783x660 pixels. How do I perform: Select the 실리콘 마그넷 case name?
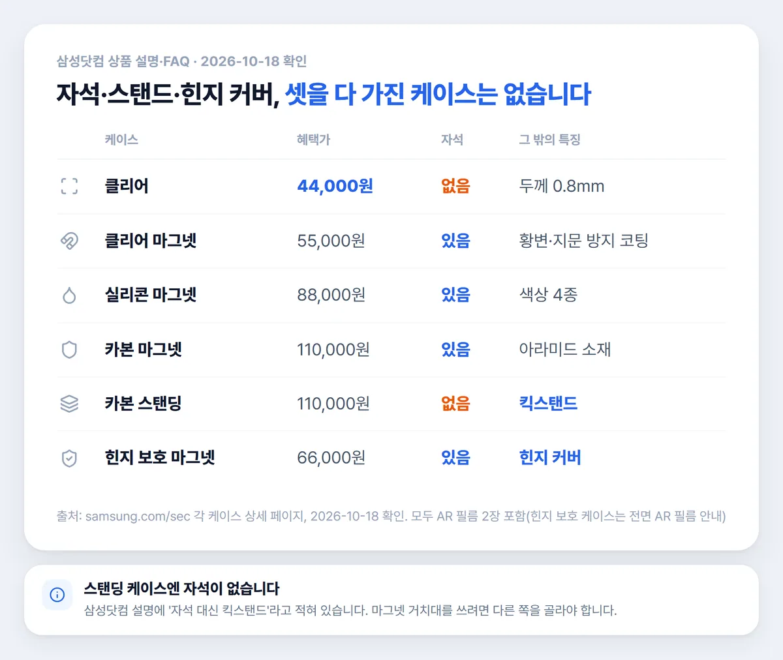click(x=151, y=295)
